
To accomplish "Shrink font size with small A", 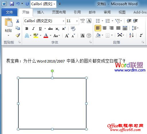I will click(x=73, y=36).
